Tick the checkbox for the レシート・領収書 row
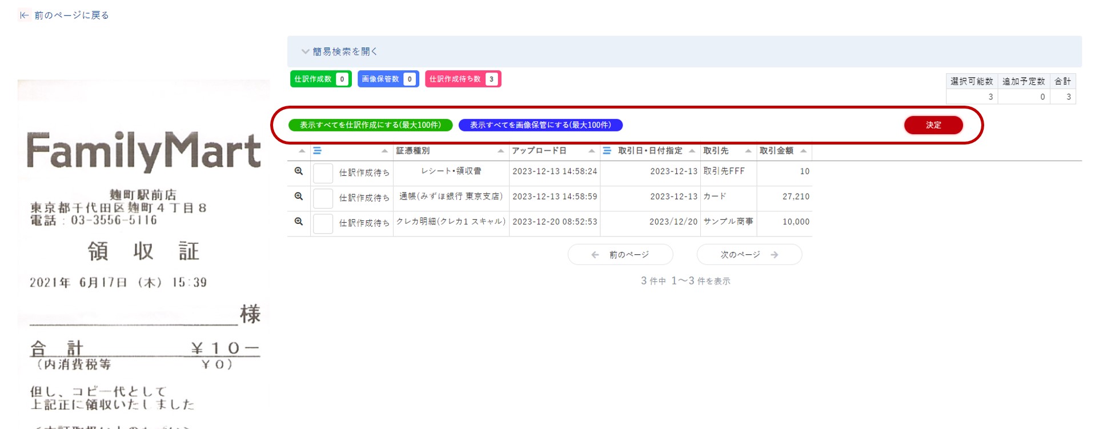 [323, 173]
